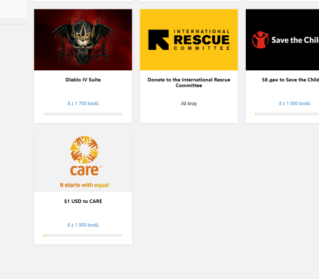
Task: Click the white panel in the left sidebar
Action: [13, 9]
